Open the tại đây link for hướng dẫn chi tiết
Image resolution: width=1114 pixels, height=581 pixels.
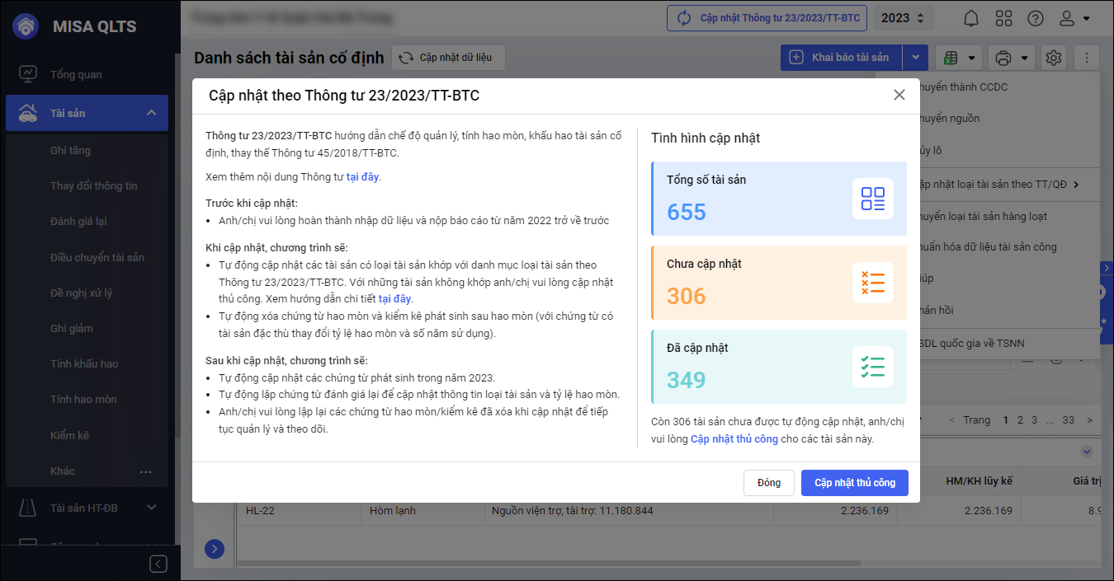click(x=394, y=298)
